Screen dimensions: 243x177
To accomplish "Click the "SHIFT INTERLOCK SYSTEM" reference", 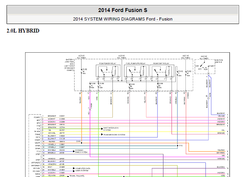I will click(x=111, y=129).
